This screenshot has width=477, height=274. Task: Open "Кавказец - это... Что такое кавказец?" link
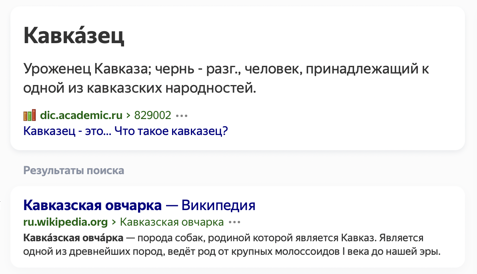pos(126,131)
